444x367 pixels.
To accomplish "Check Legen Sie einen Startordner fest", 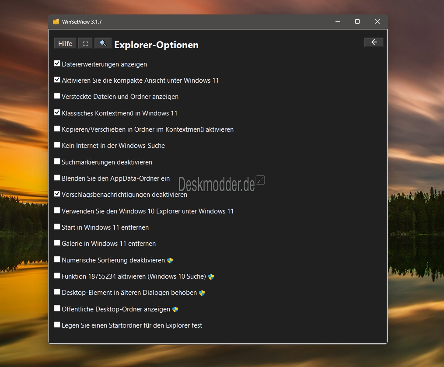I will point(57,325).
